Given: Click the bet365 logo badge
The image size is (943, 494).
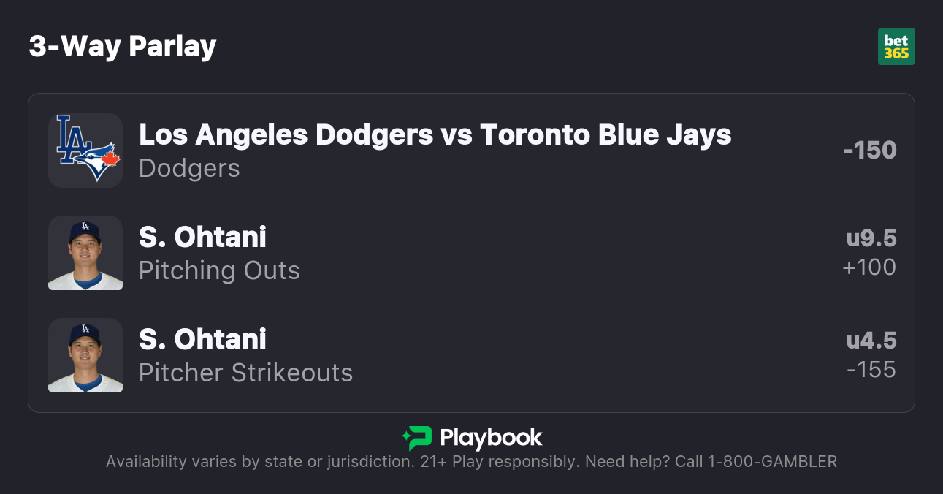Looking at the screenshot, I should coord(896,47).
